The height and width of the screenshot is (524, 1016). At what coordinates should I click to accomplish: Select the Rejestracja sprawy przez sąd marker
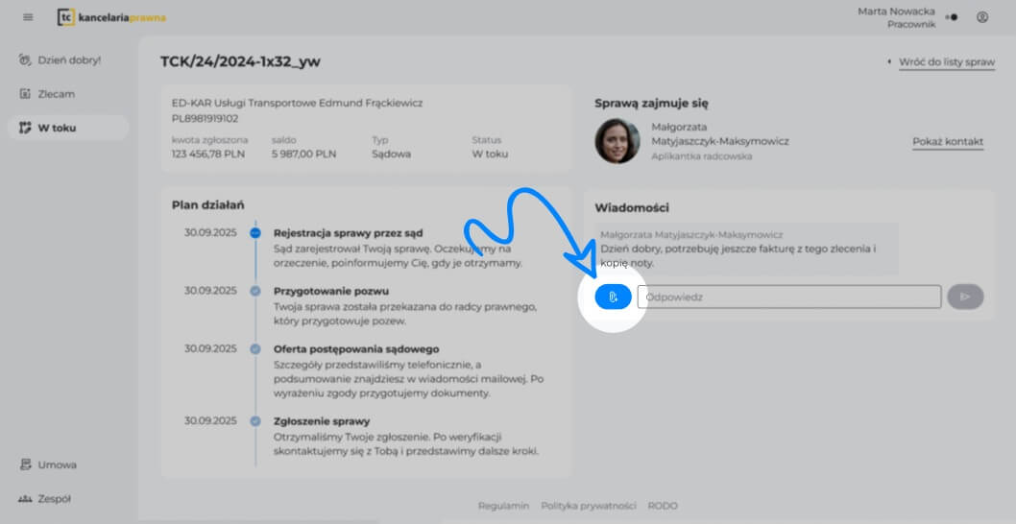point(255,233)
